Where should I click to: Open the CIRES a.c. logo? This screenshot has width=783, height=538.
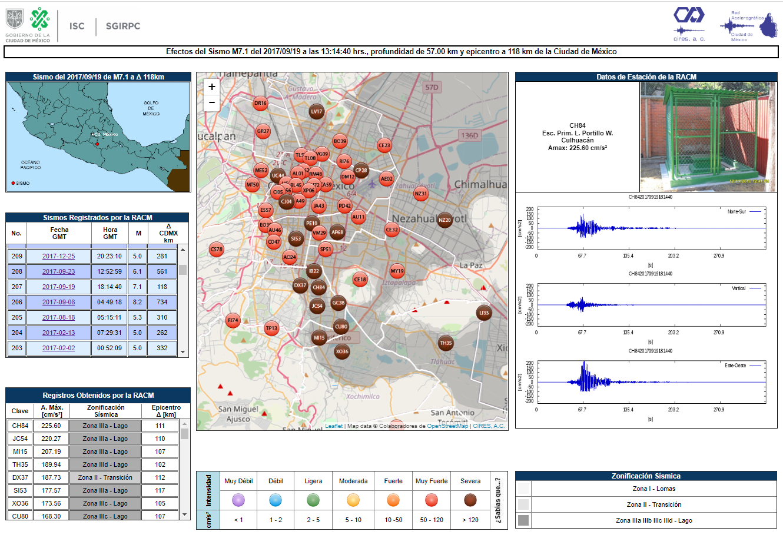[x=689, y=24]
